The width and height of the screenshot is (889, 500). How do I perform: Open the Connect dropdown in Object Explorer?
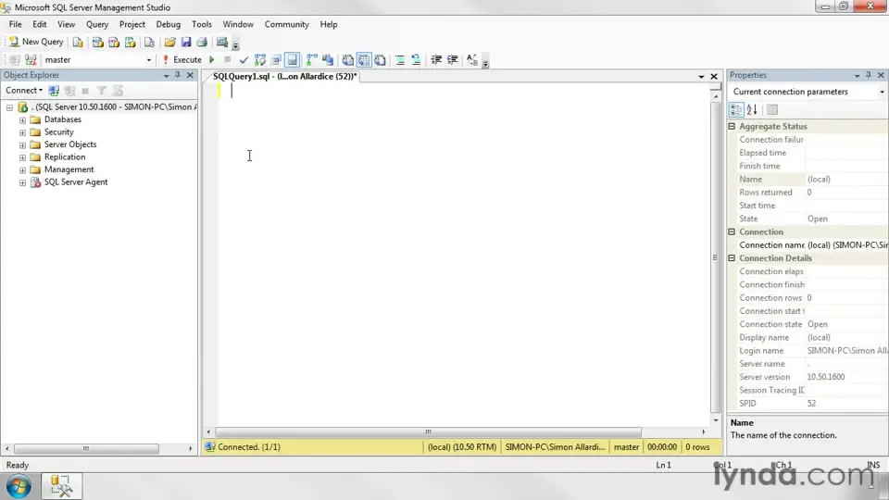pos(24,90)
